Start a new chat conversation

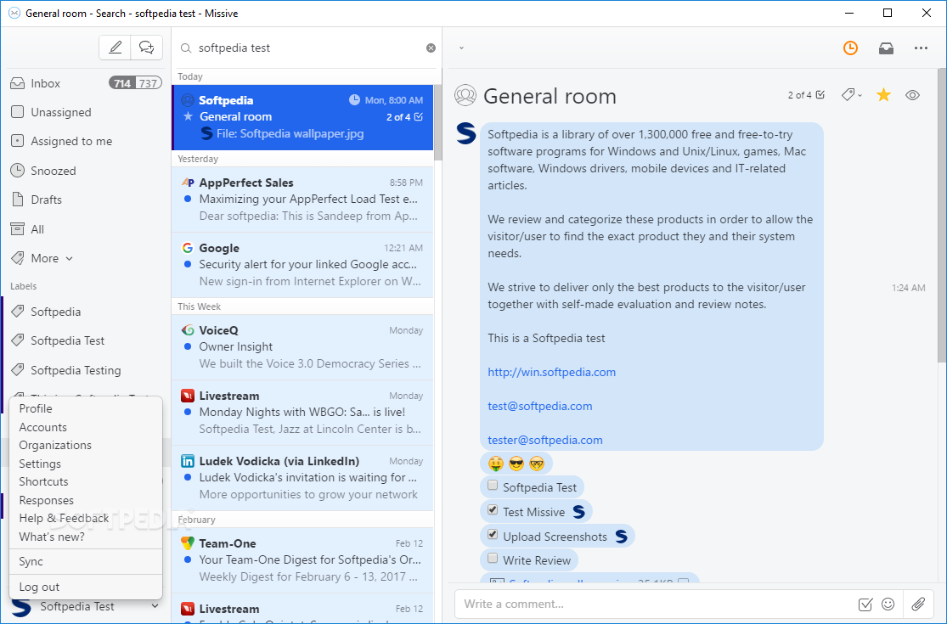pyautogui.click(x=146, y=48)
